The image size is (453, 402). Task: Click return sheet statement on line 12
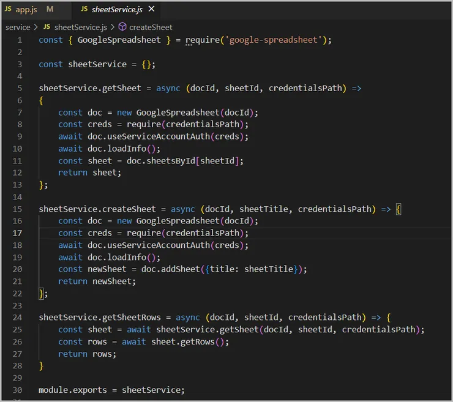coord(89,173)
